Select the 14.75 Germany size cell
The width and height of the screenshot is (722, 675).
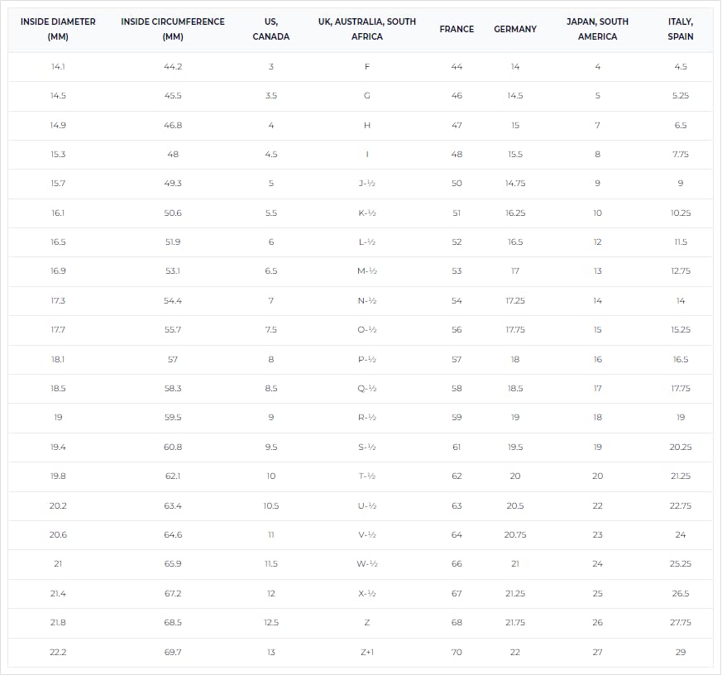[514, 184]
